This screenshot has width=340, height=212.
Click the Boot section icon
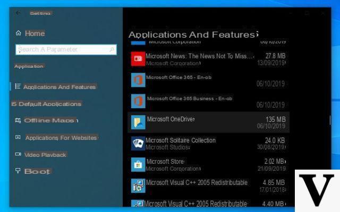18,171
